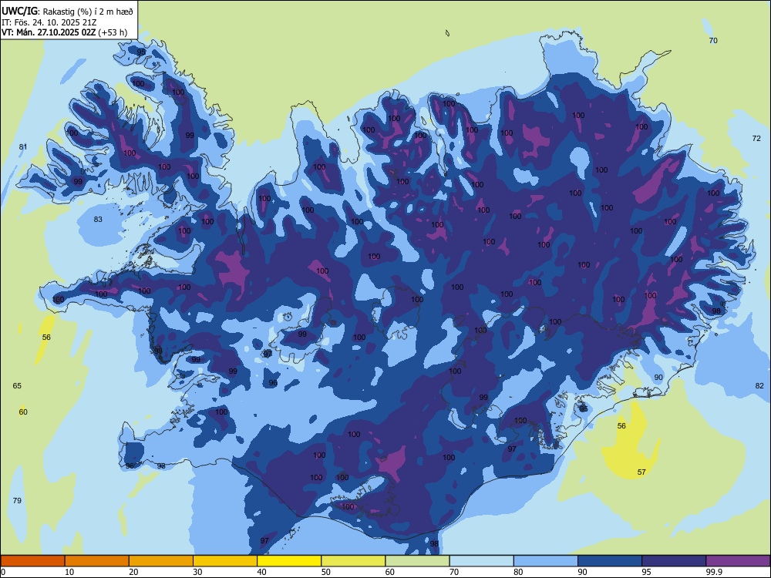Click the title 'UWC/IG: Rakastig (%) í 2 m hæð'
Screen dimensions: 771x578
point(67,10)
